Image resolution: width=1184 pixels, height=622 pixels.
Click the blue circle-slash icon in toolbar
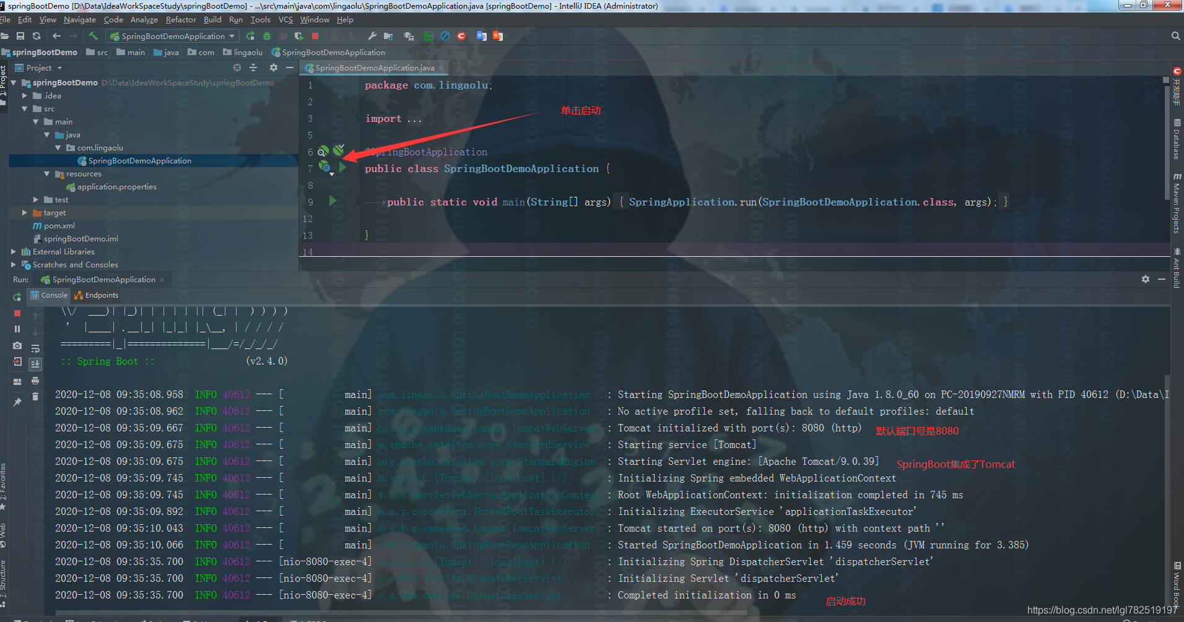tap(445, 36)
